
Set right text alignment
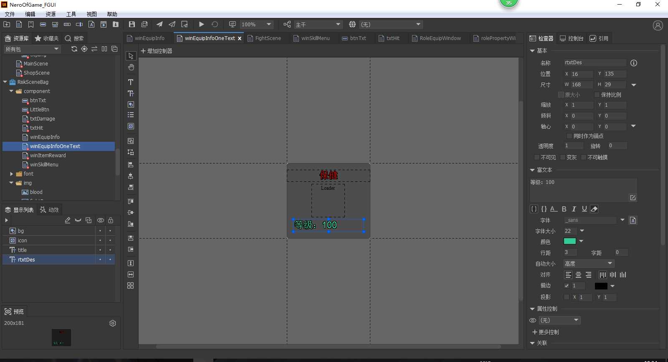[x=588, y=275]
